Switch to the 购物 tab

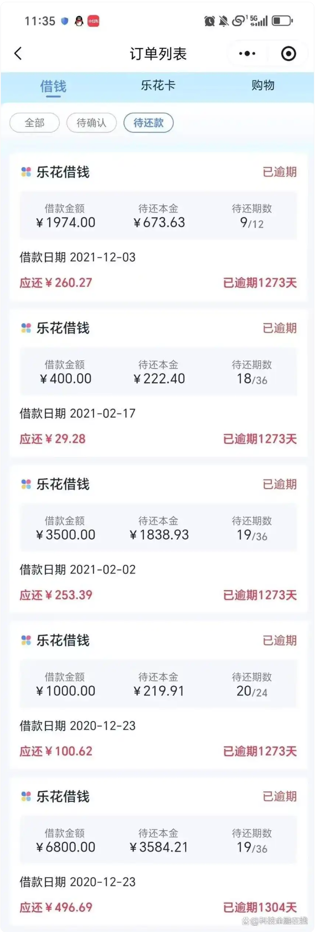pyautogui.click(x=263, y=85)
